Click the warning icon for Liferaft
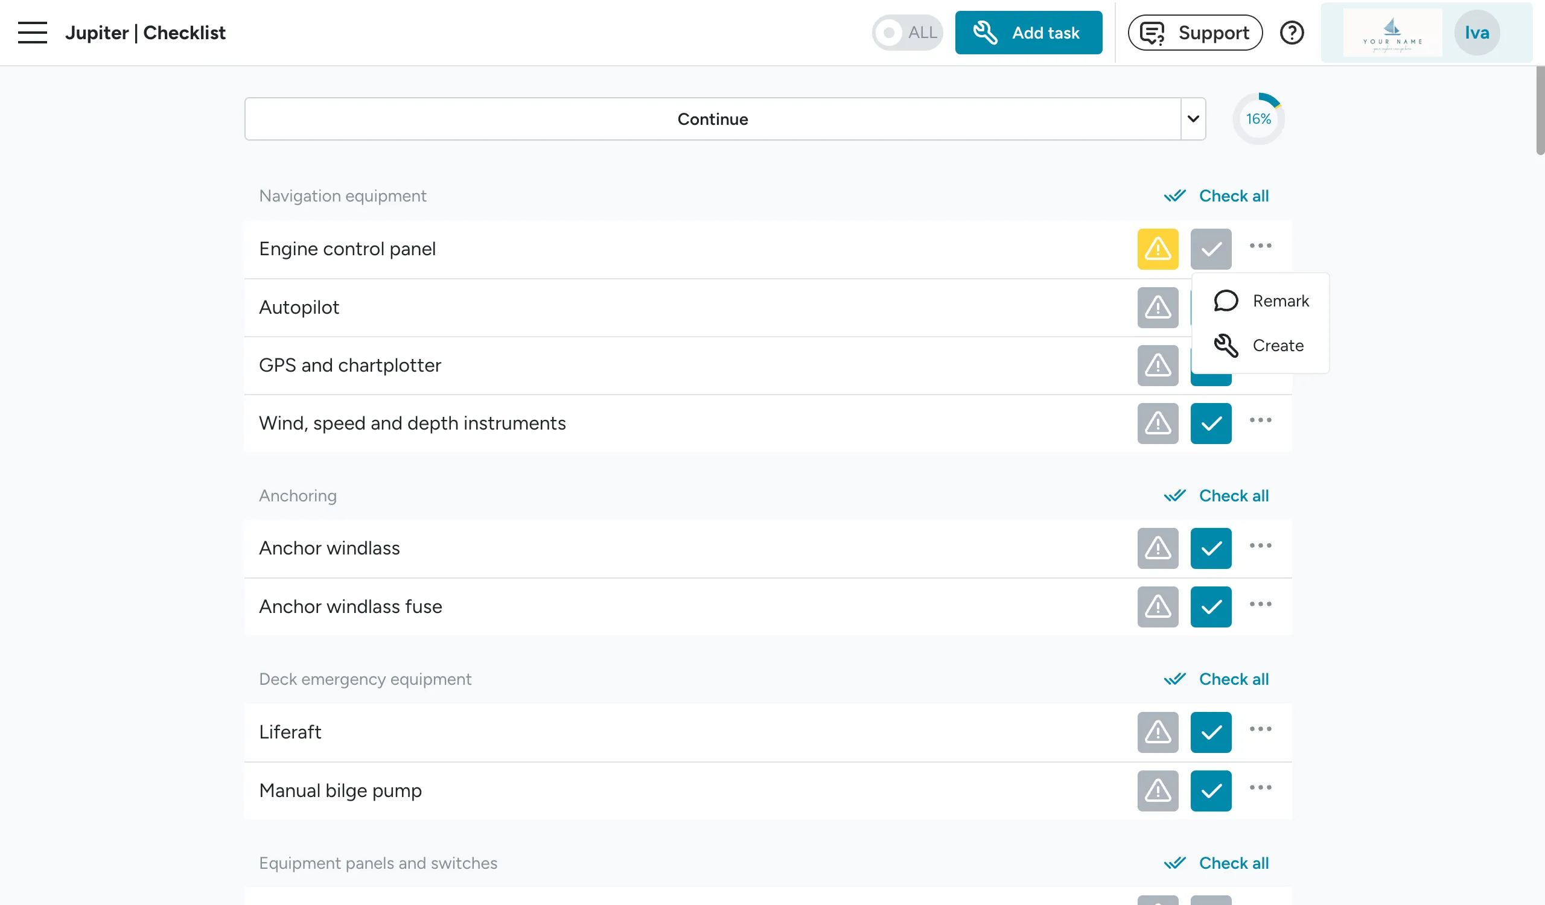 click(1158, 732)
